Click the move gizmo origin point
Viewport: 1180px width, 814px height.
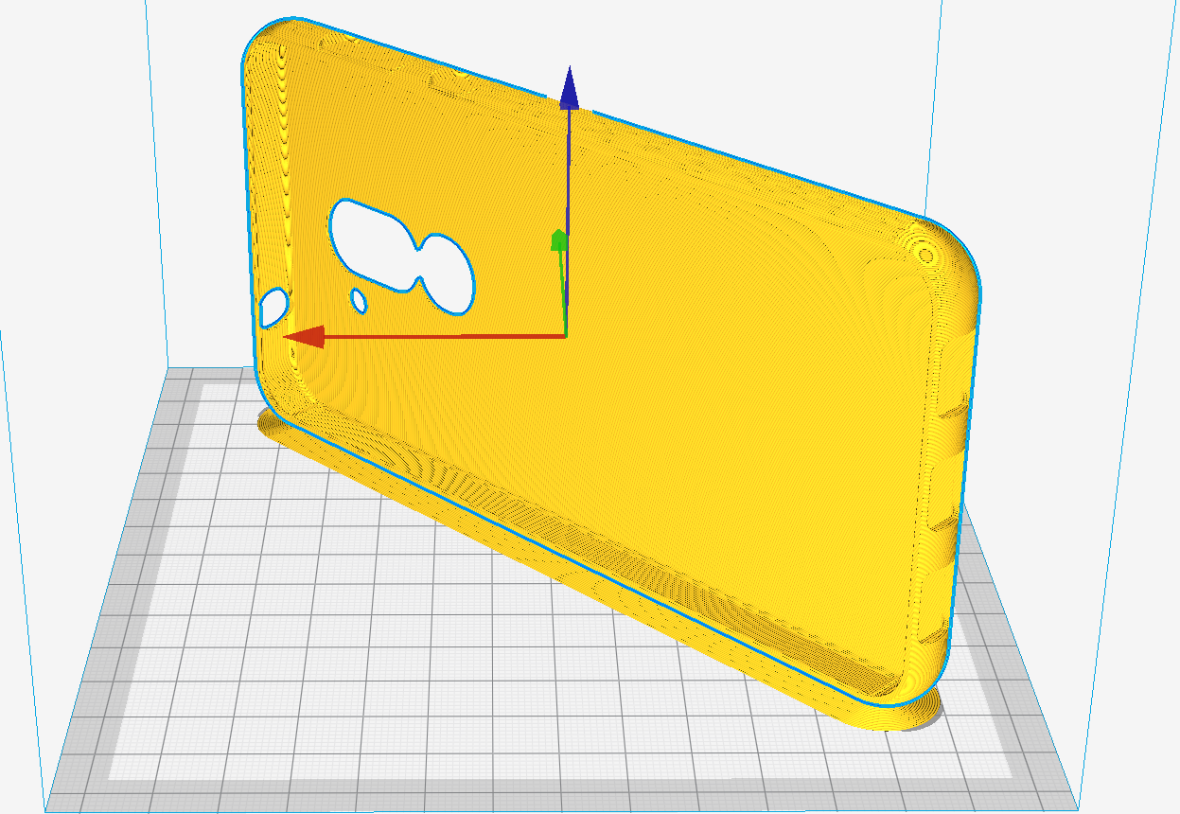(x=565, y=335)
